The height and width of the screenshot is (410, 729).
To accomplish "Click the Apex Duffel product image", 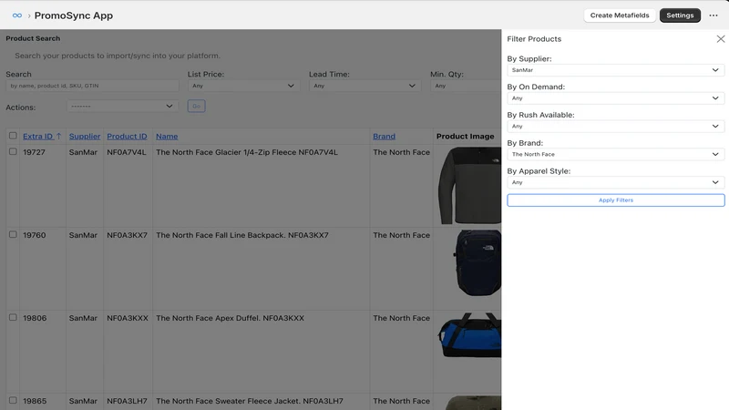I will click(x=469, y=334).
